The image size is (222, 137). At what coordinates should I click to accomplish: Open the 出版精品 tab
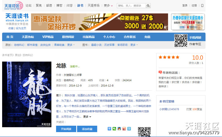pos(88,37)
